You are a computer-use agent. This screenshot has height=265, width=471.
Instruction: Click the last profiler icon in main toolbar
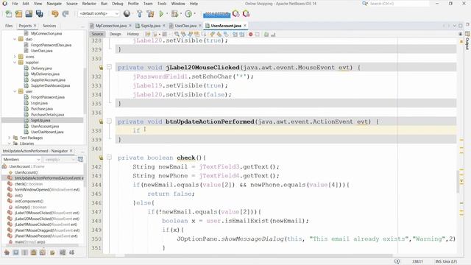tap(247, 13)
